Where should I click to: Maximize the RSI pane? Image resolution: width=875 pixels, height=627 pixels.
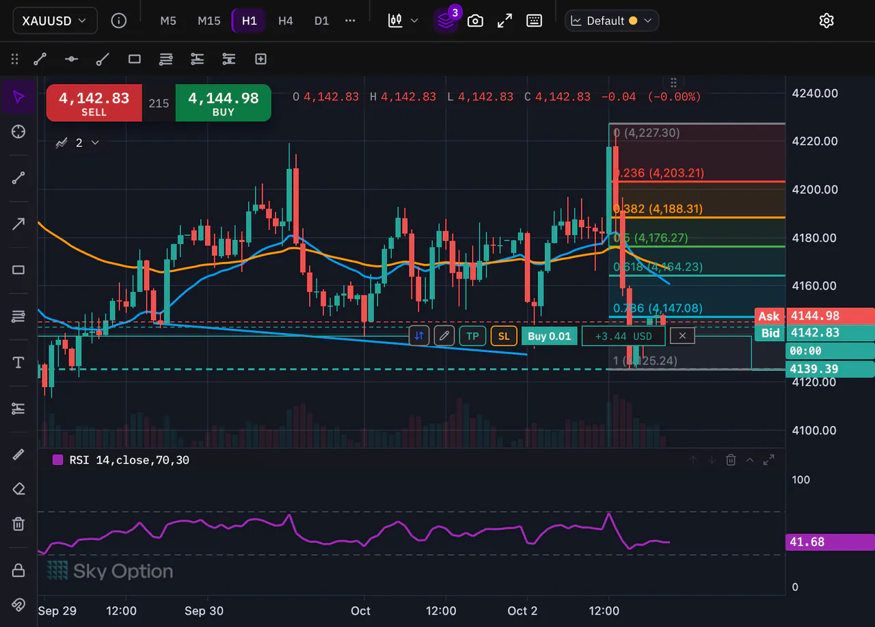[x=768, y=460]
